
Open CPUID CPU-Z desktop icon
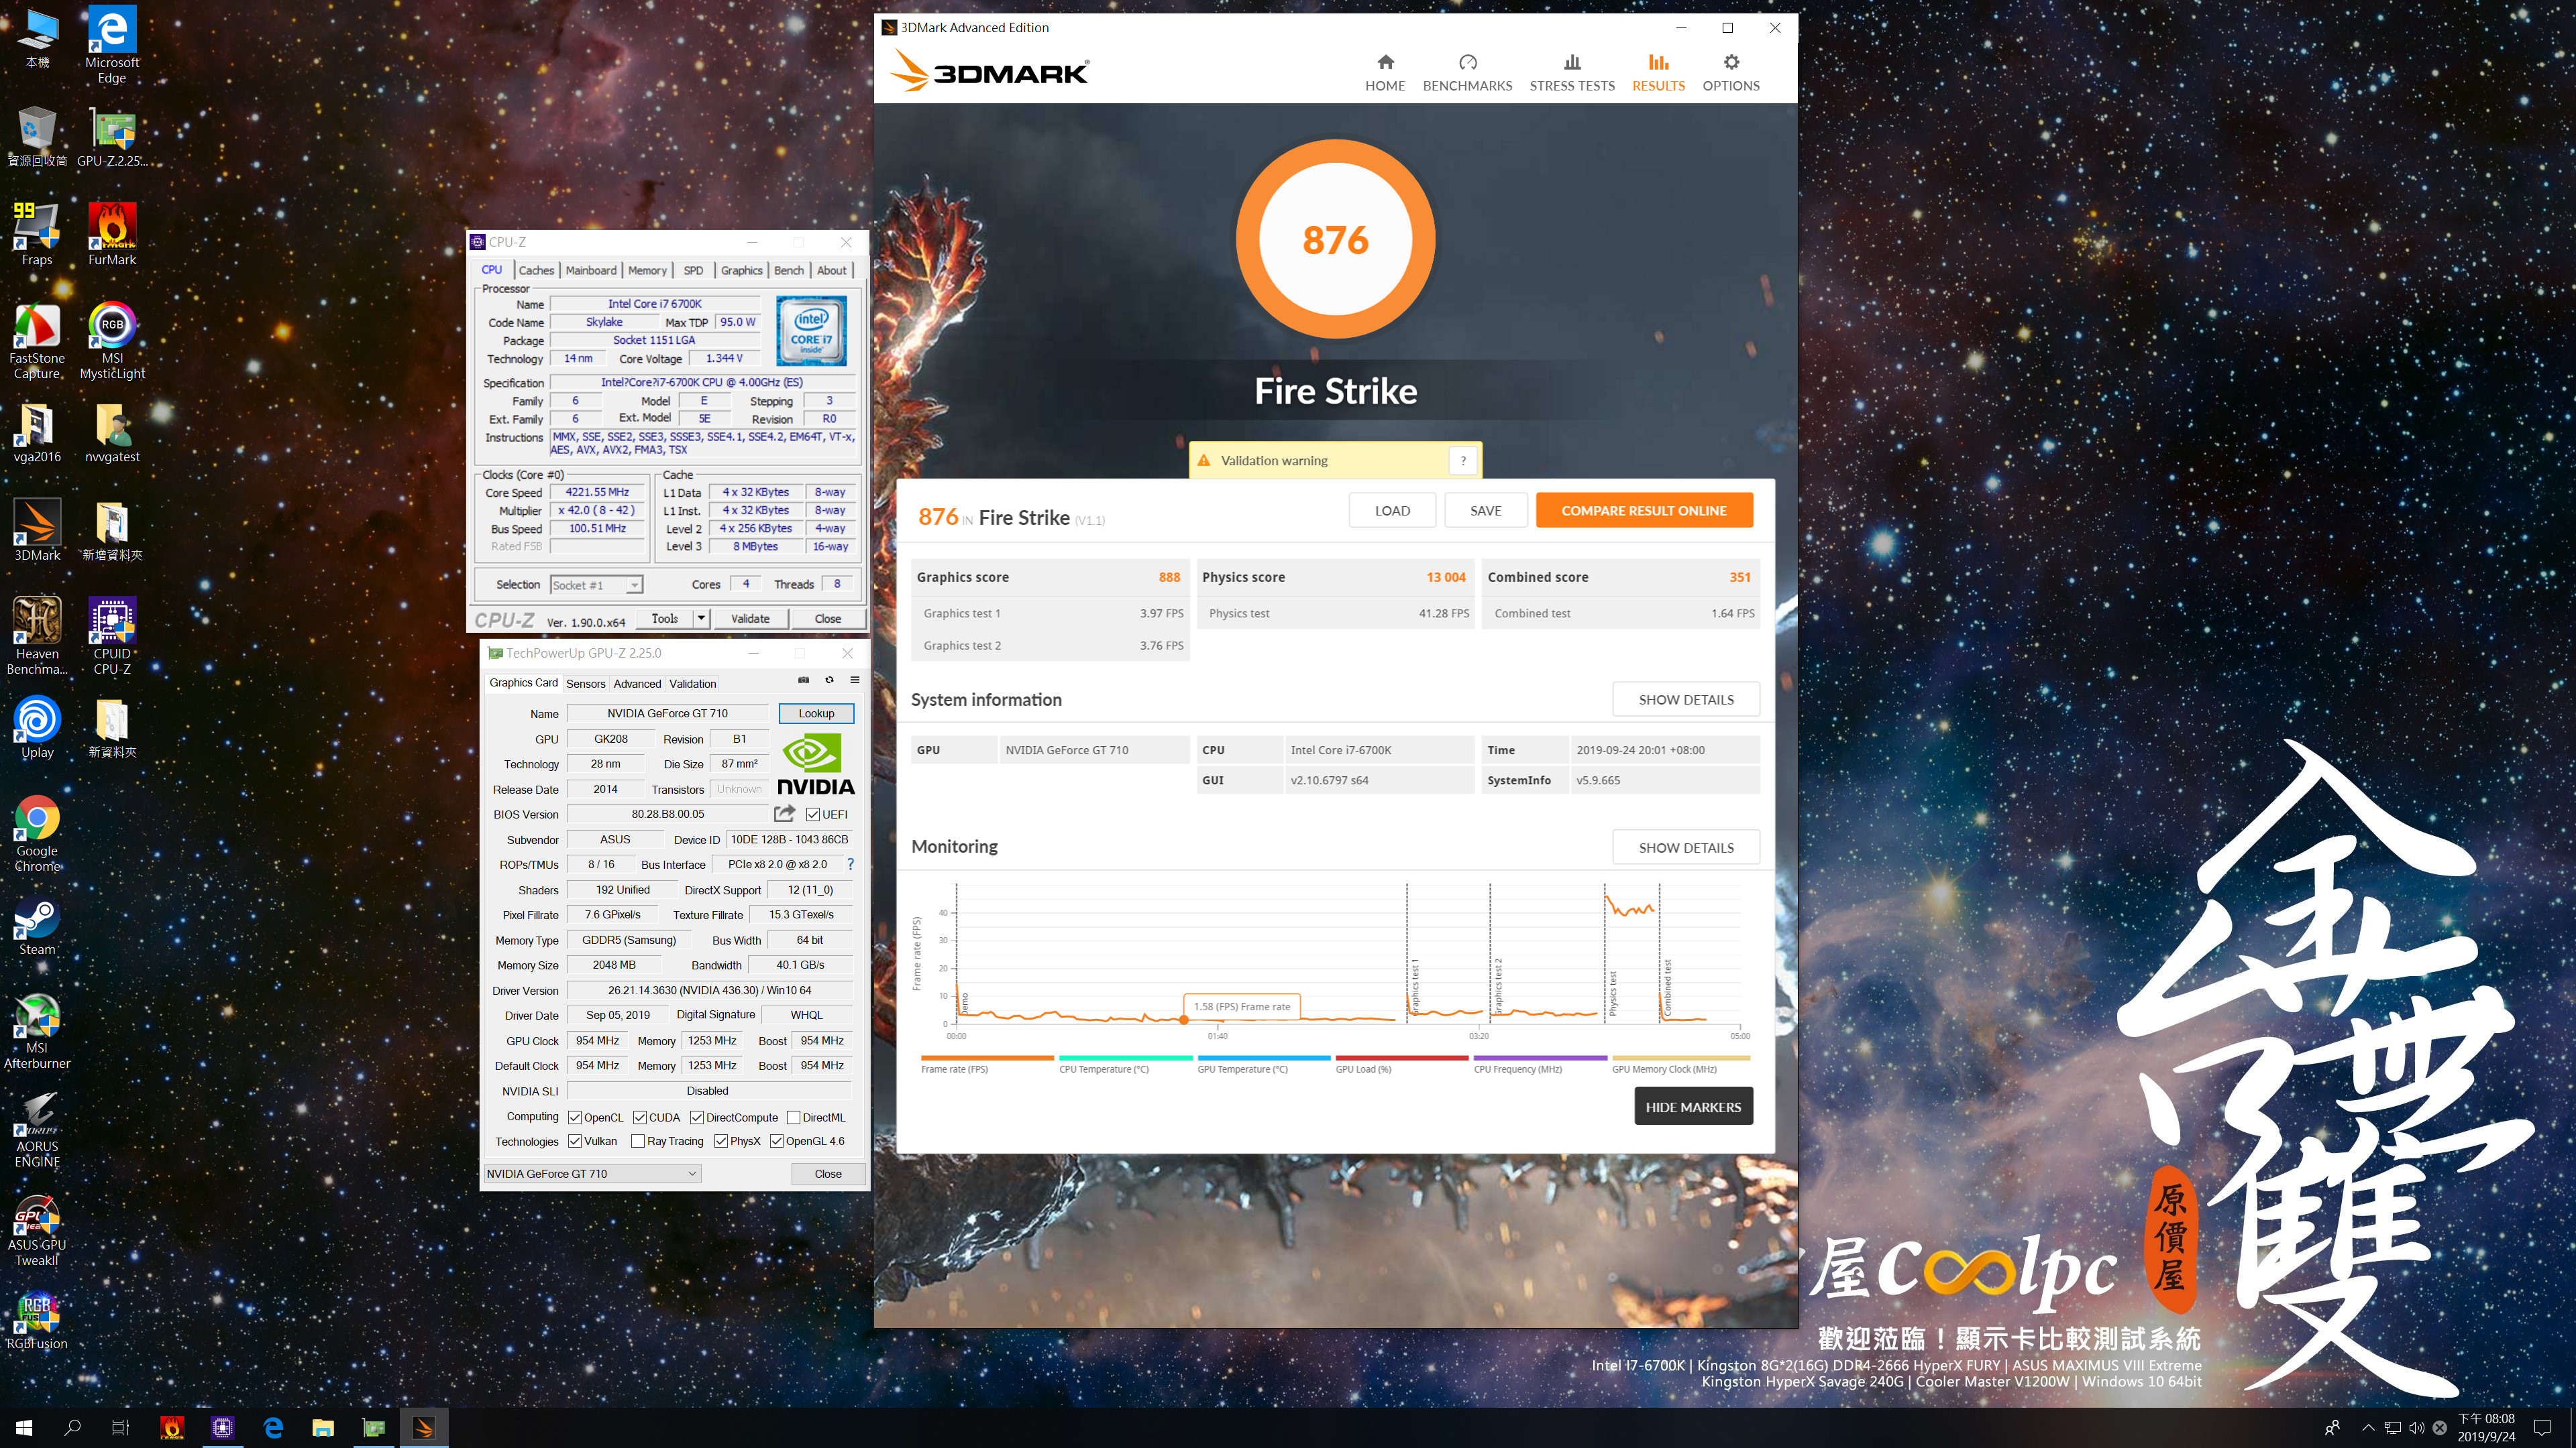[112, 638]
